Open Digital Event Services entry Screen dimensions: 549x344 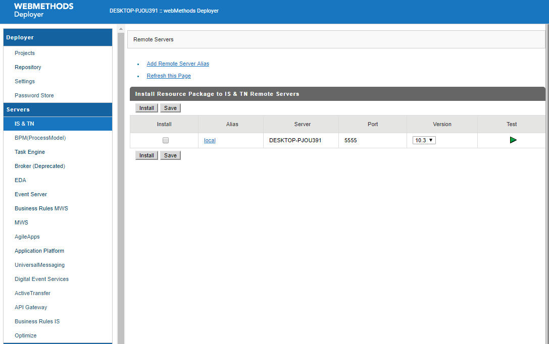(41, 279)
